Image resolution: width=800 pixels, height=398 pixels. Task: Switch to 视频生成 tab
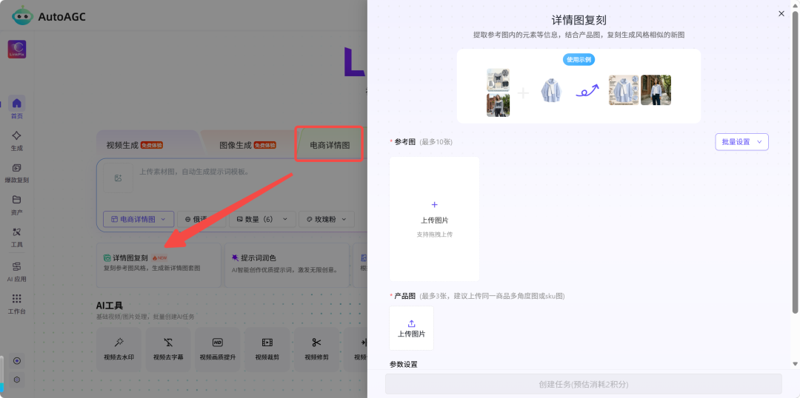pyautogui.click(x=134, y=145)
